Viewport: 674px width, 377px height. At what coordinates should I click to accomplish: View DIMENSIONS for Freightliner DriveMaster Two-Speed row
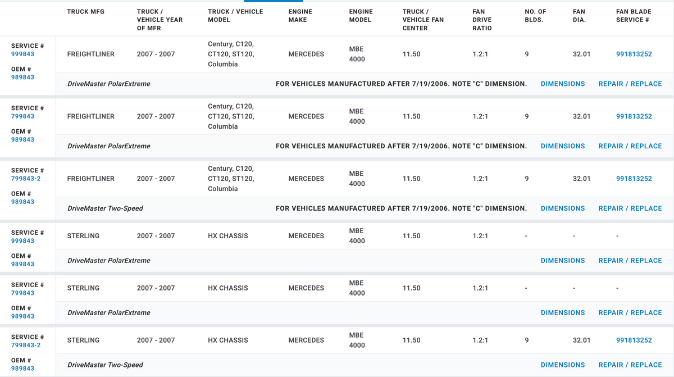pyautogui.click(x=563, y=208)
